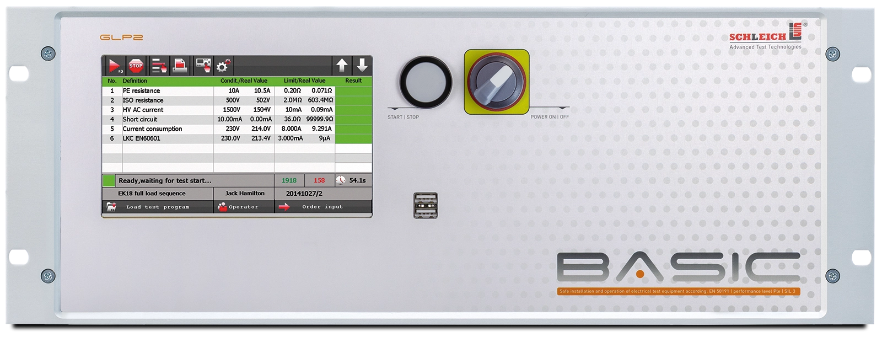
Task: Click the red STOP sign icon
Action: tap(136, 66)
